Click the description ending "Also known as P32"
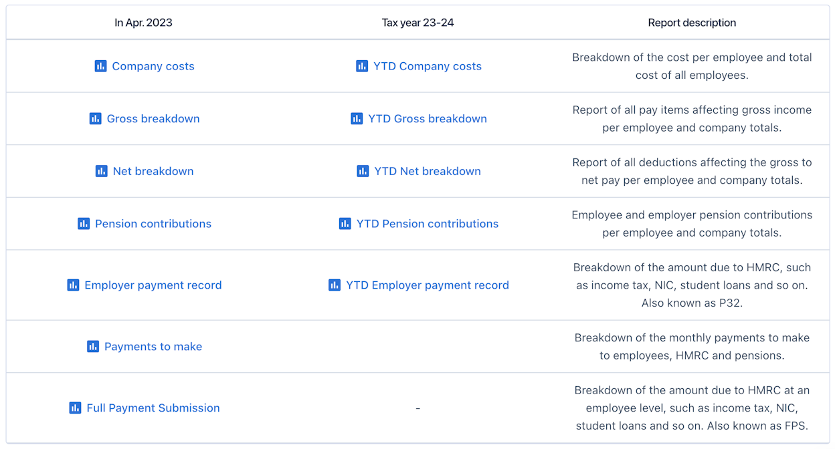This screenshot has width=835, height=449. point(692,285)
